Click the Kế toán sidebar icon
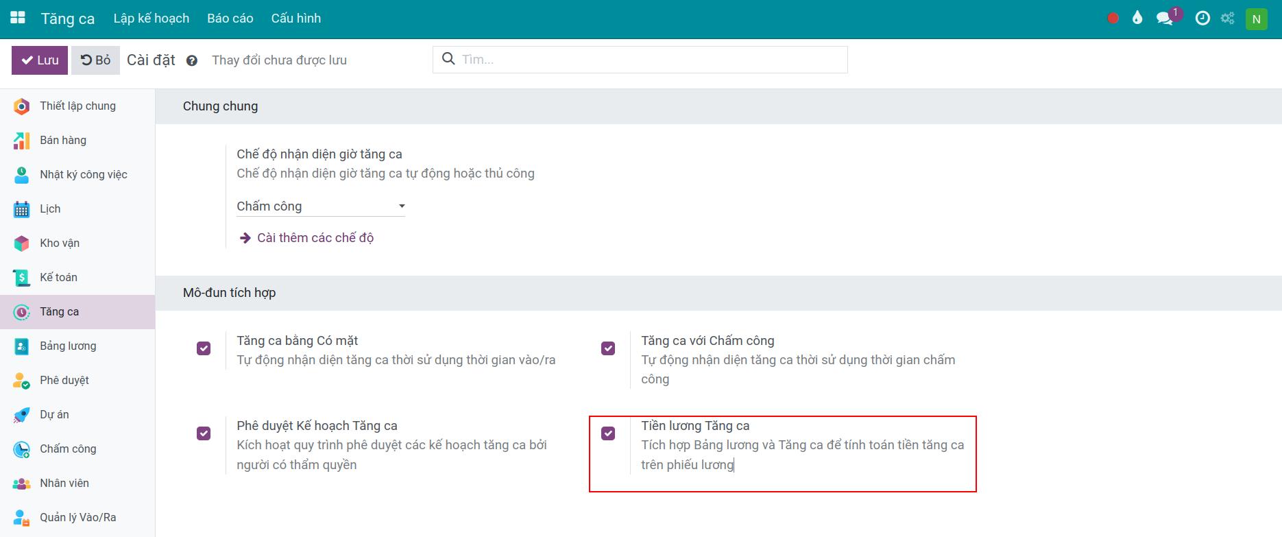The image size is (1282, 537). [x=22, y=278]
